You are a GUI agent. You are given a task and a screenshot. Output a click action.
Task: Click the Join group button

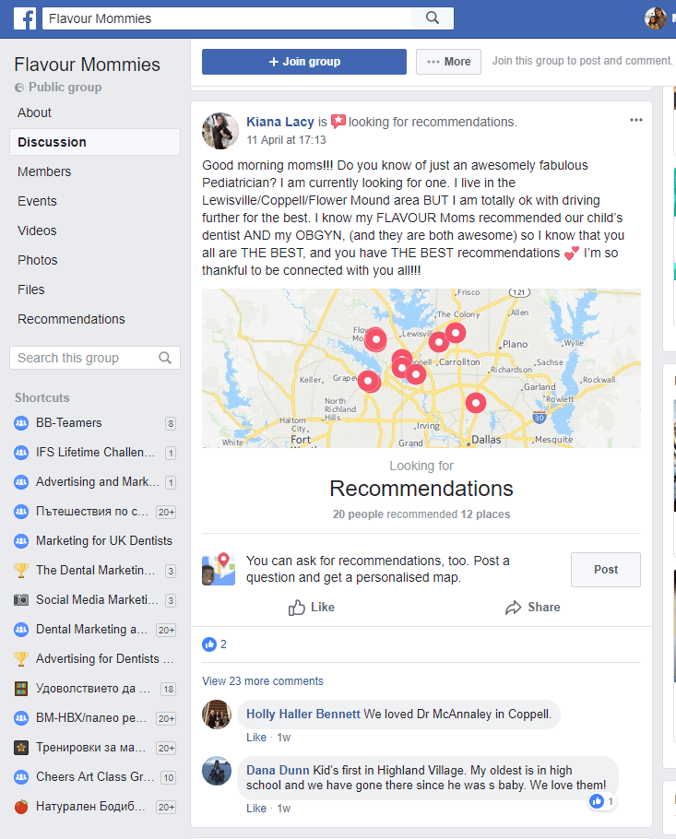click(304, 62)
